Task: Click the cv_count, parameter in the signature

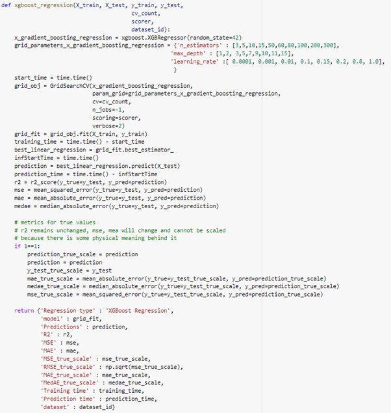Action: pyautogui.click(x=145, y=14)
